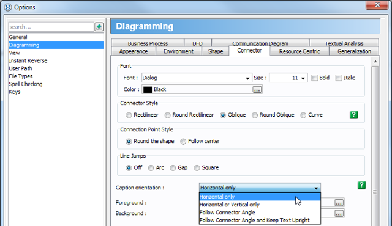Switch to Communication Diagram tab
The width and height of the screenshot is (392, 226).
260,43
